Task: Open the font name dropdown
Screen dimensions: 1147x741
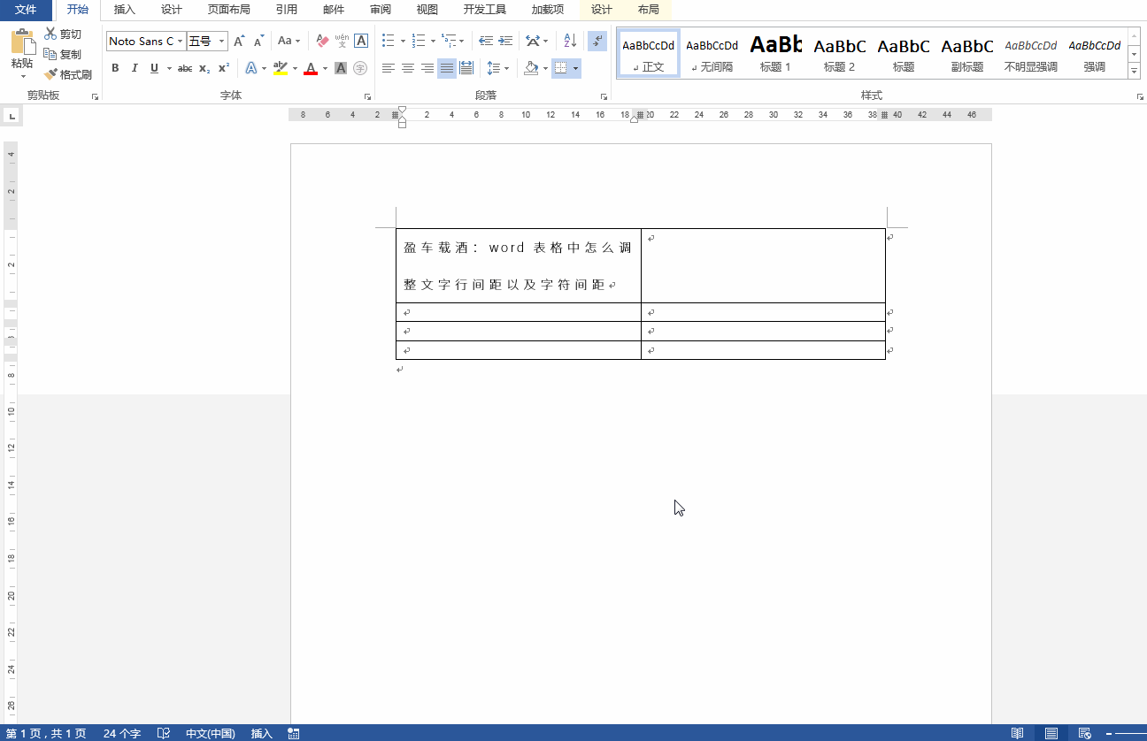Action: click(181, 42)
